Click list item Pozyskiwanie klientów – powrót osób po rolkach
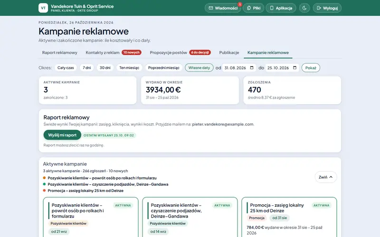Viewport: 380px width, 237px height. [102, 178]
